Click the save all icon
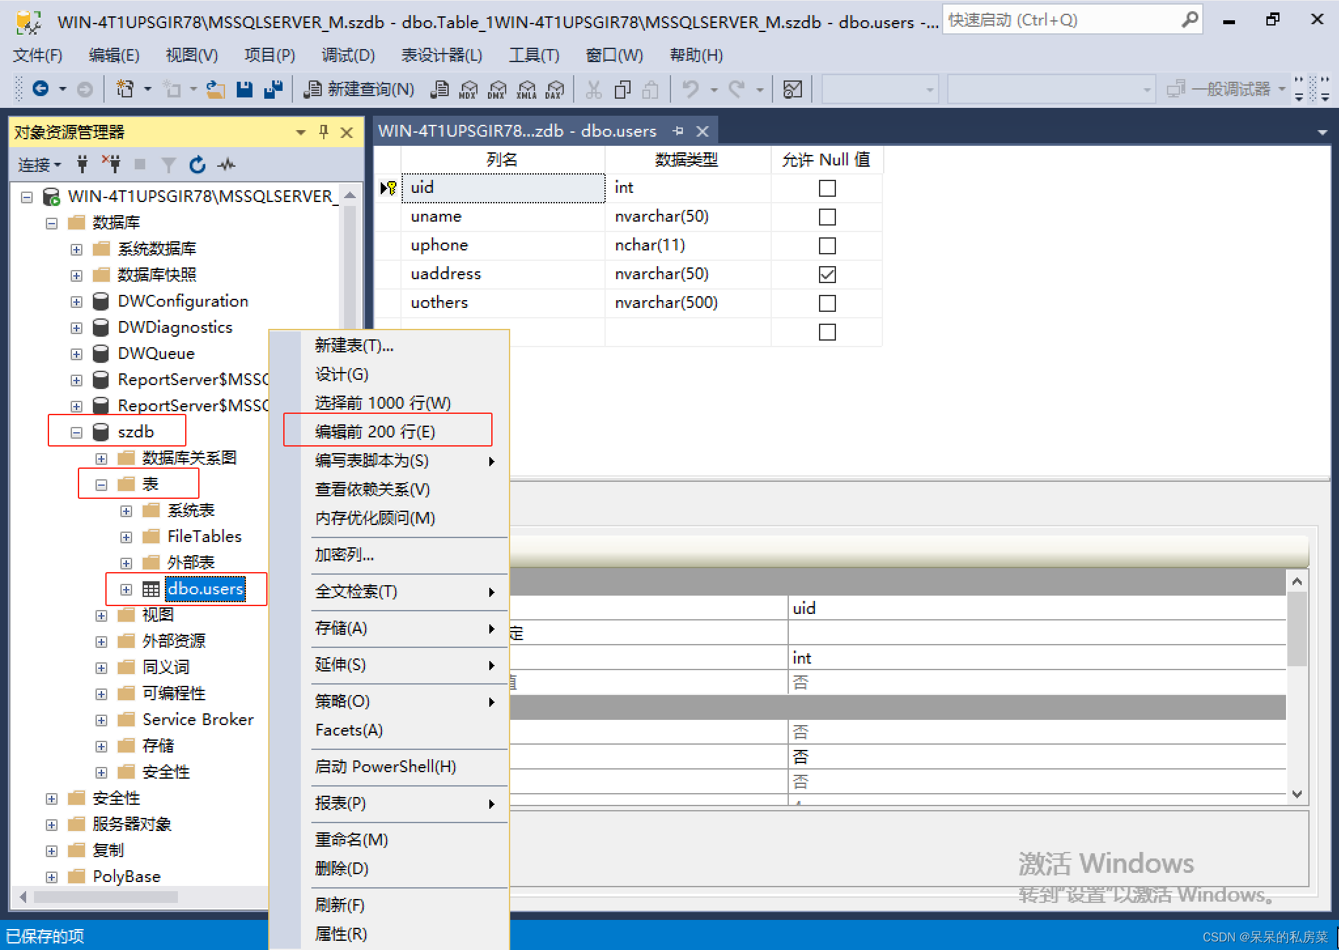The width and height of the screenshot is (1339, 950). tap(273, 88)
